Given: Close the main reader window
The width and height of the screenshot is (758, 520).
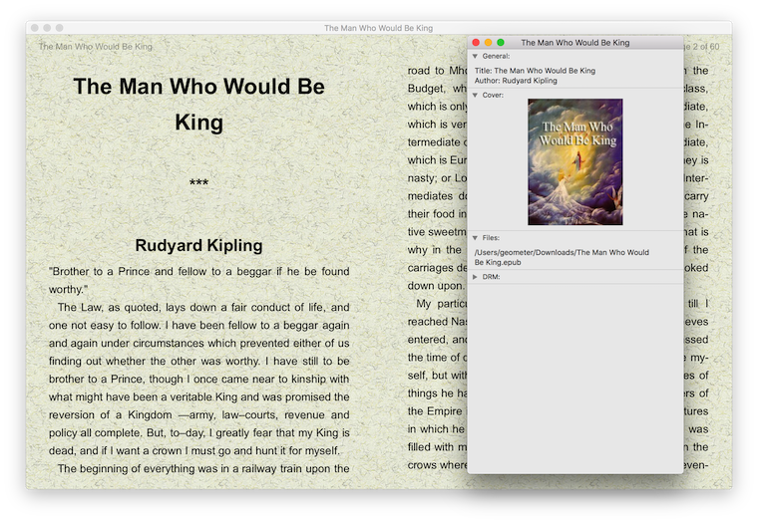Looking at the screenshot, I should [x=34, y=28].
